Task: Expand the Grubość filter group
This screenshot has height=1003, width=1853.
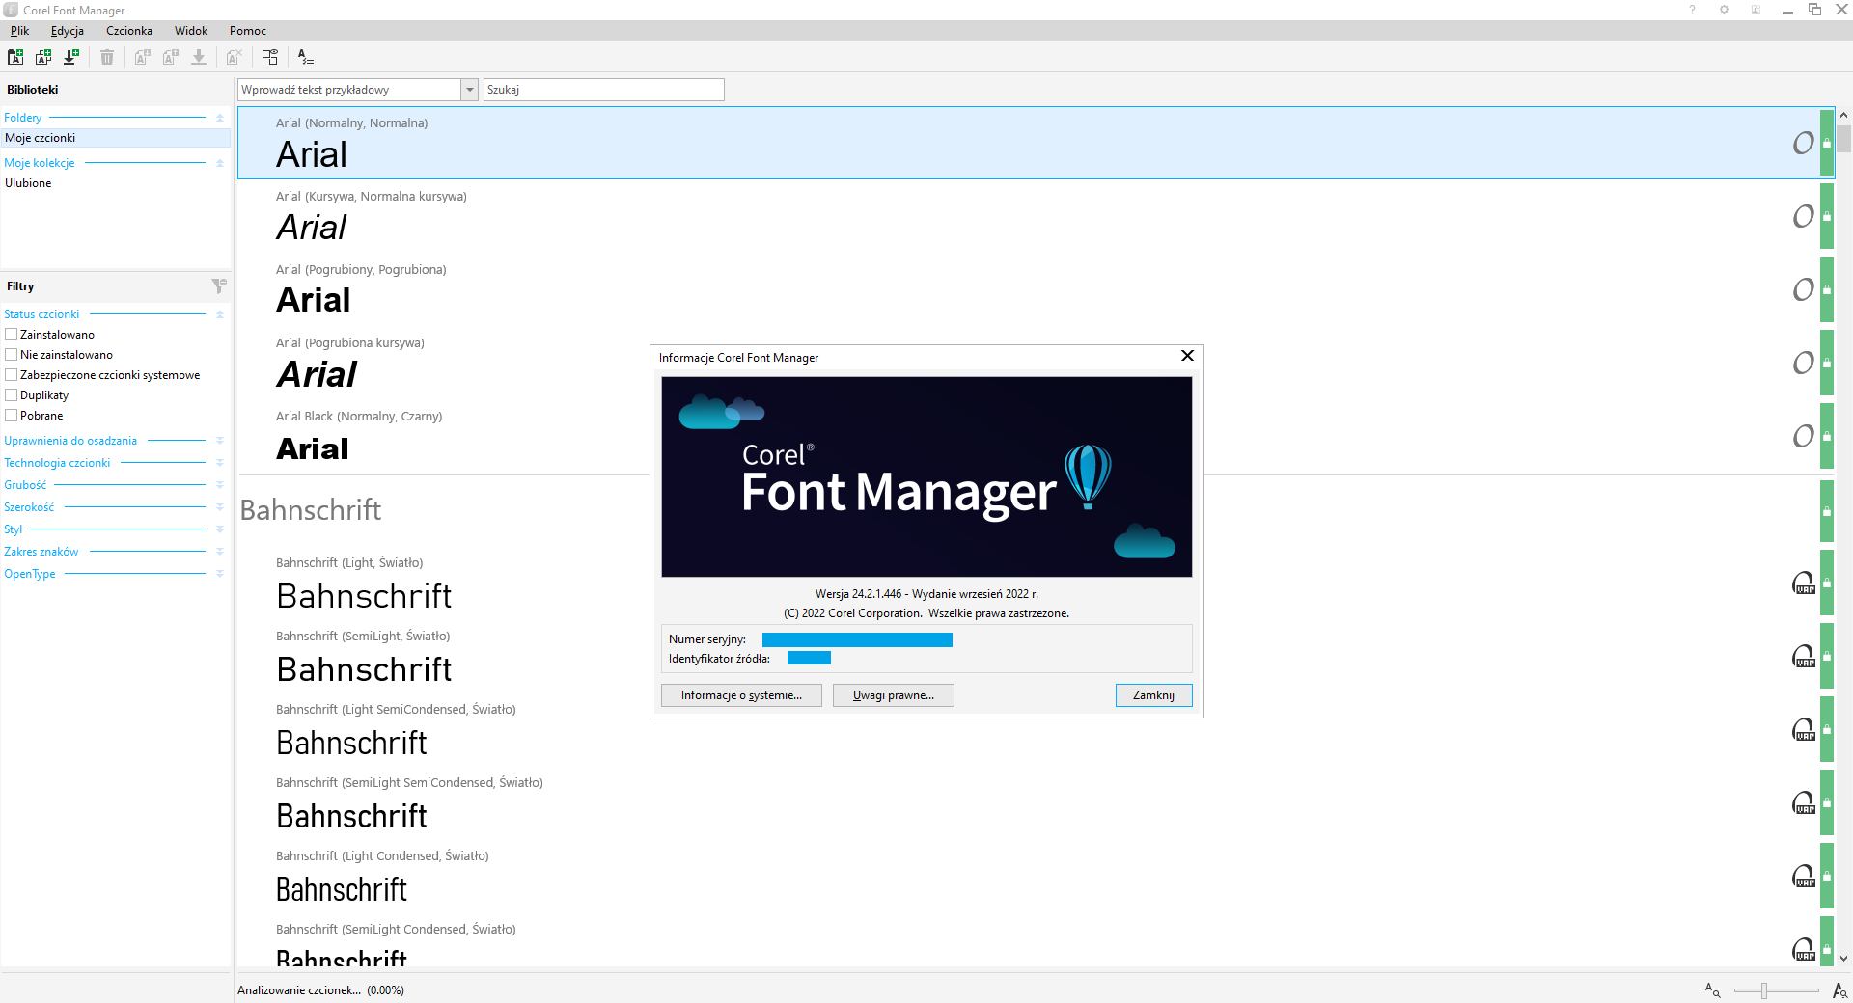Action: pos(220,485)
